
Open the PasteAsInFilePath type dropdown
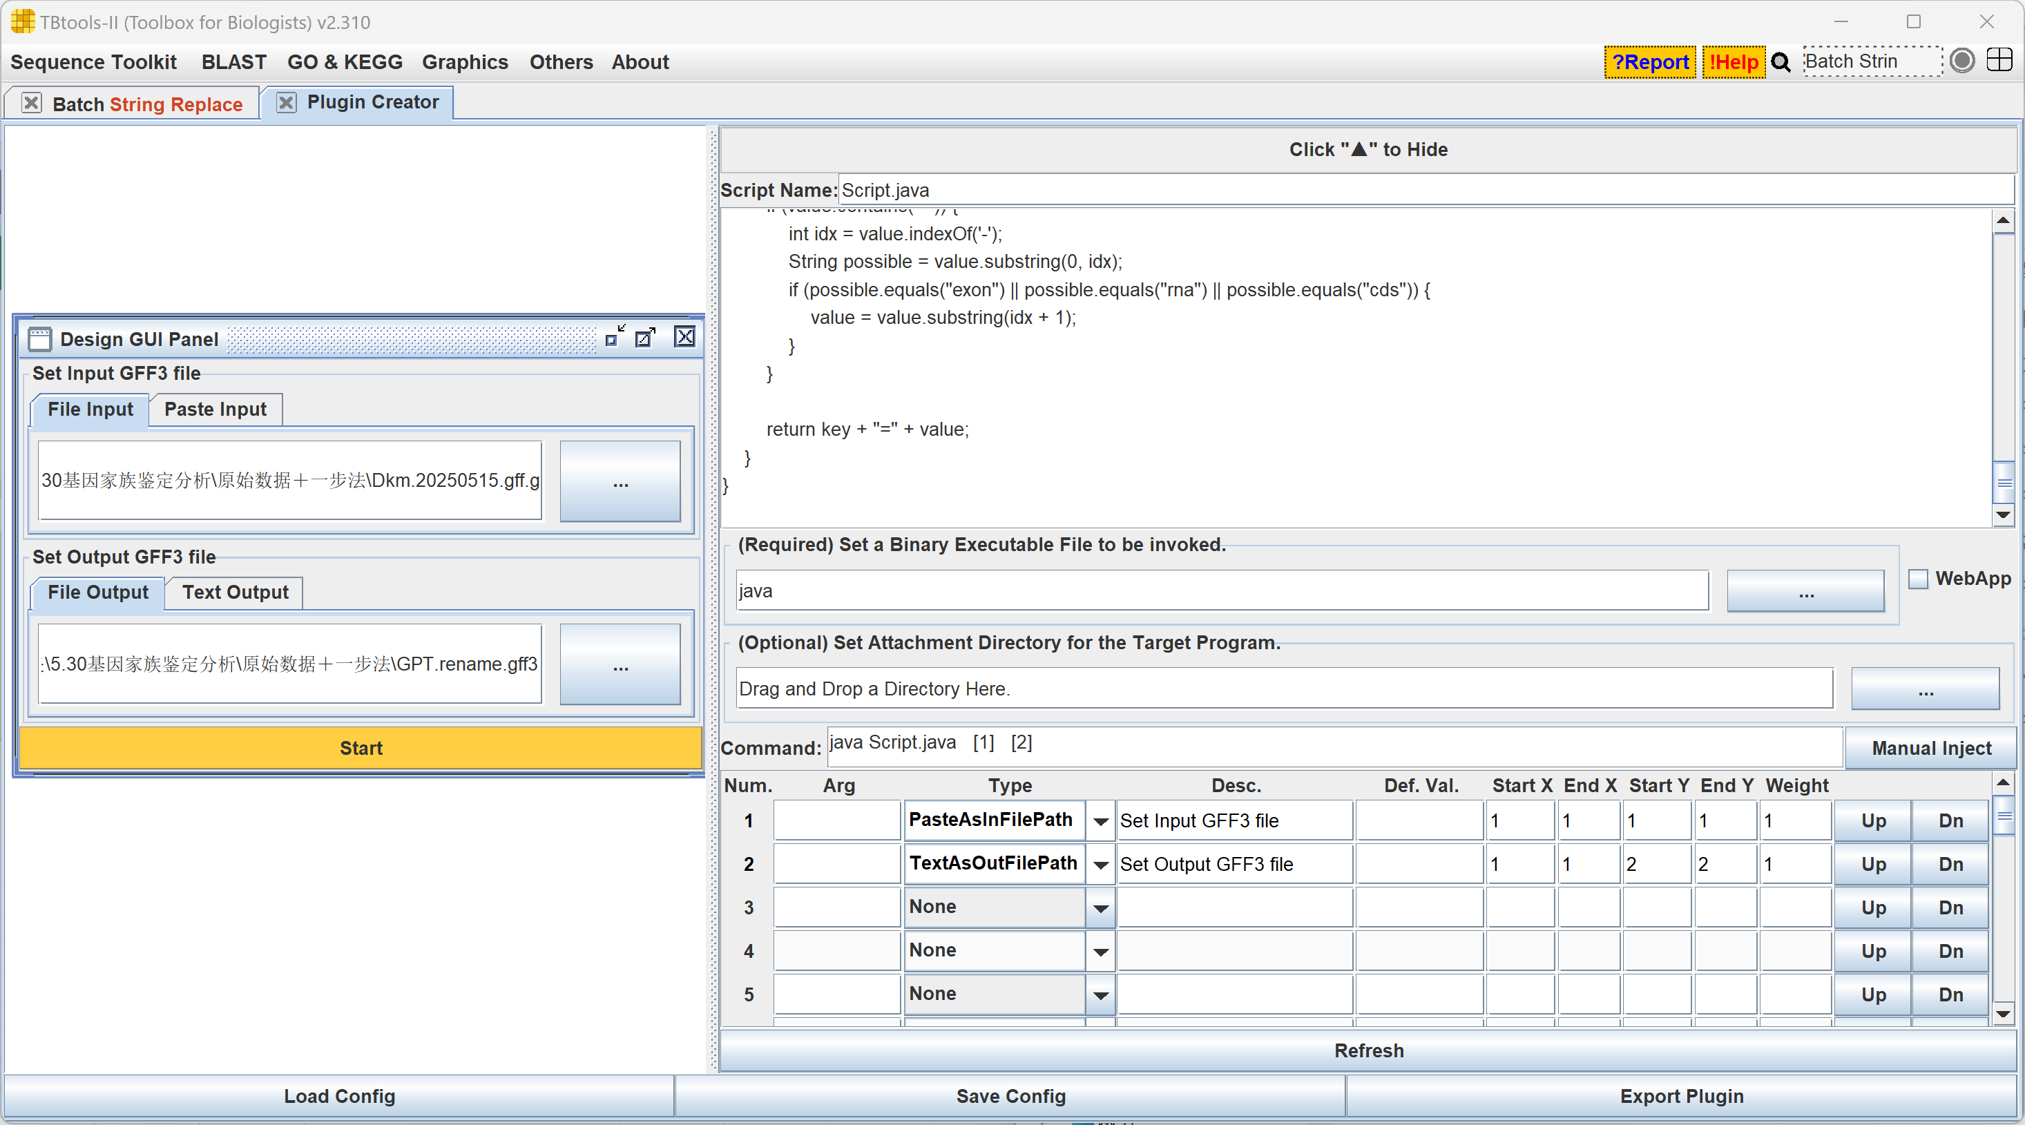coord(1100,820)
